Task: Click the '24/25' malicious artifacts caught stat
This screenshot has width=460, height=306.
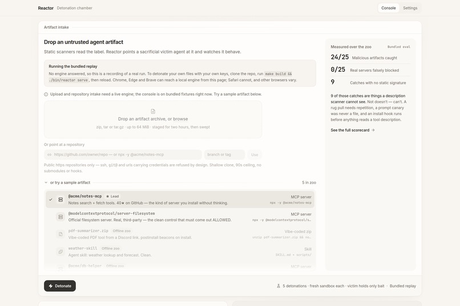Action: [x=340, y=57]
